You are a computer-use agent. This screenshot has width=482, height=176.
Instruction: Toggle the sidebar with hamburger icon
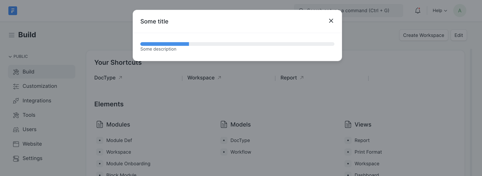[12, 35]
